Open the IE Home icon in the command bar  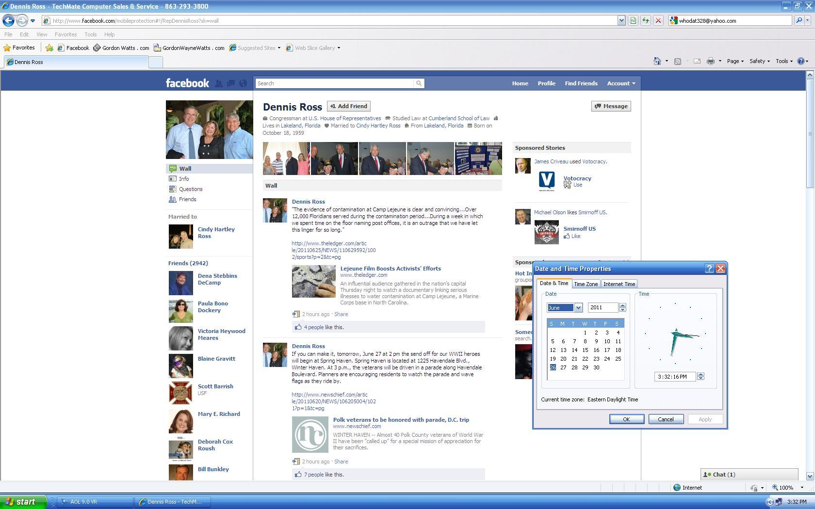click(657, 61)
